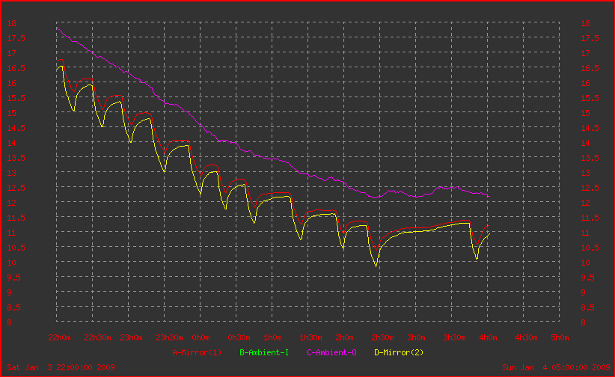This screenshot has width=615, height=377.
Task: Select the 0h0m midnight axis label
Action: click(201, 337)
